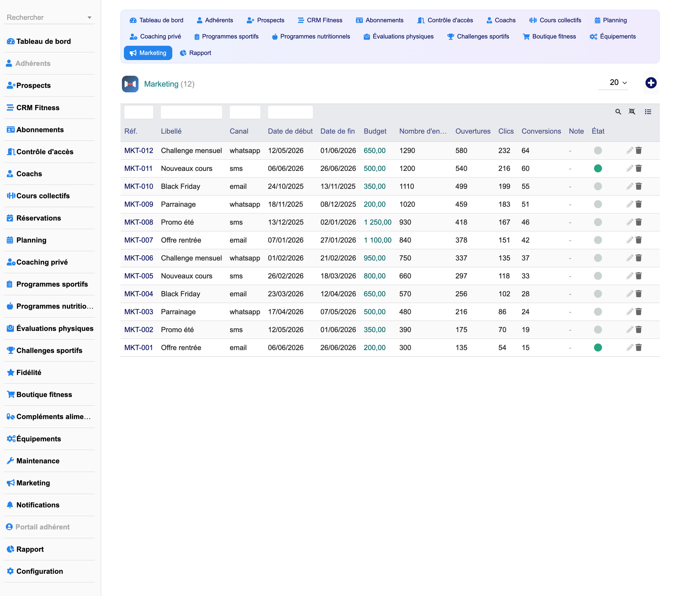Toggle the état indicator of MKT-009

pyautogui.click(x=598, y=204)
